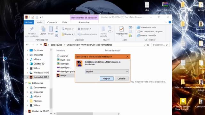Click the Propiedades checkmark icon
The height and width of the screenshot is (115, 205).
pyautogui.click(x=121, y=29)
